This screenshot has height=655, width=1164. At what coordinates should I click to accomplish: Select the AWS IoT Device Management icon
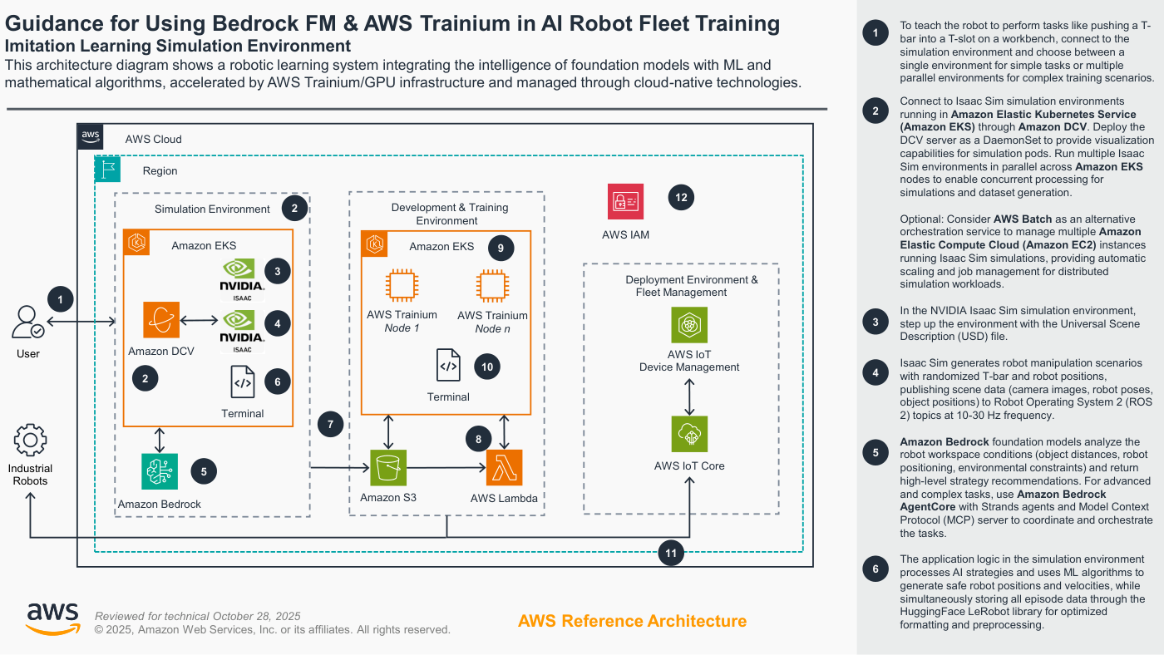pyautogui.click(x=689, y=325)
